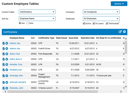
Task: Click the export icon in Certifications header
Action: click(x=120, y=32)
